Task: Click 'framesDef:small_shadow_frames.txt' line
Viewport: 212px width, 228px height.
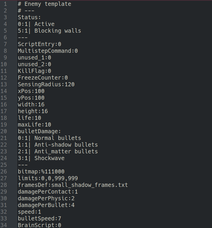Action: point(73,185)
